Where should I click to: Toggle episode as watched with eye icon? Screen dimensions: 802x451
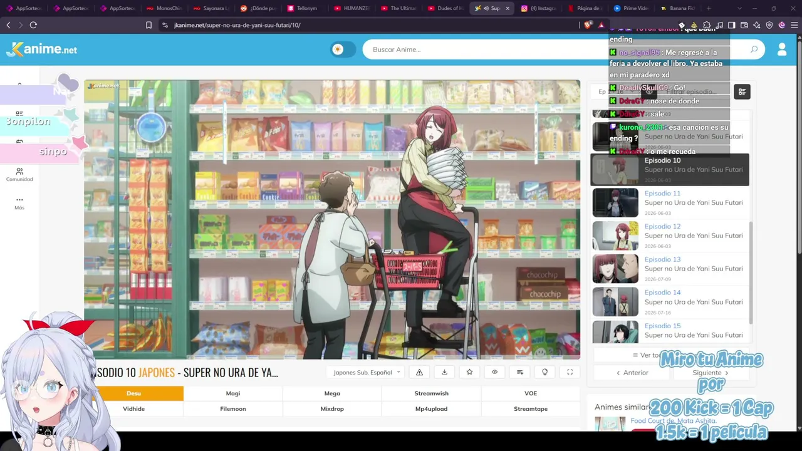494,372
